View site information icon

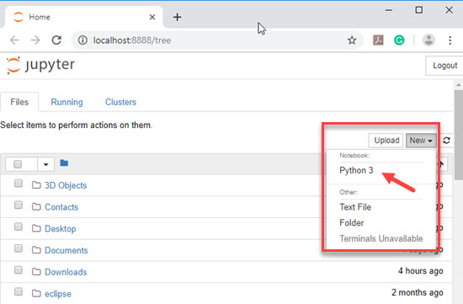click(x=82, y=40)
